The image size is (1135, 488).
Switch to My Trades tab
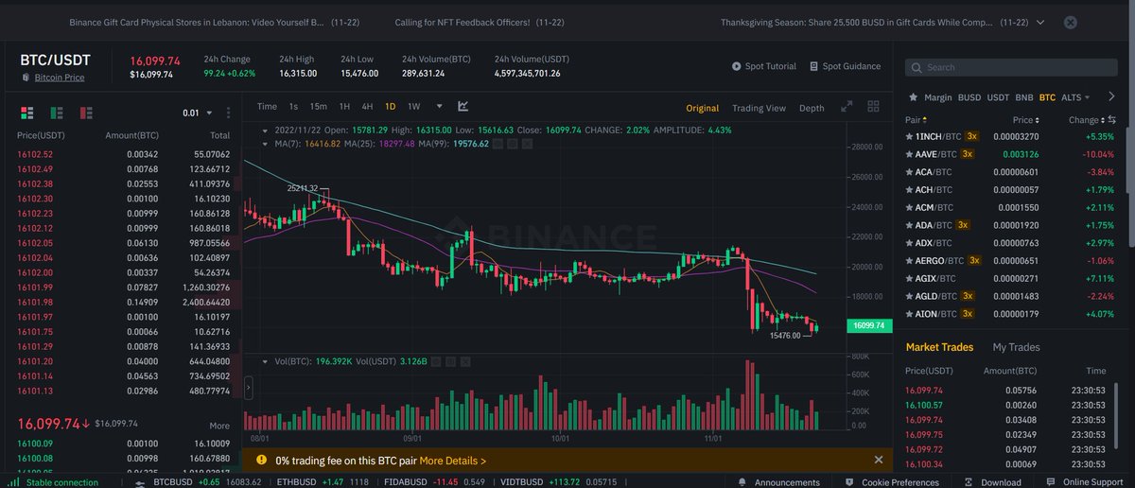[1016, 347]
